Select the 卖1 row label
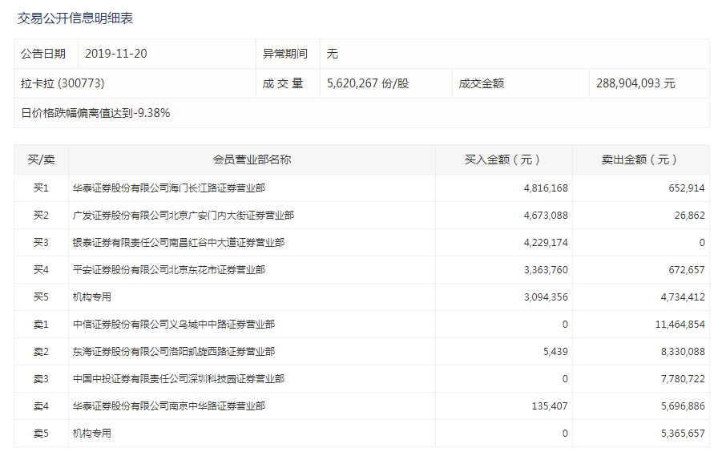Screen dimensions: 722x456 (x=41, y=325)
